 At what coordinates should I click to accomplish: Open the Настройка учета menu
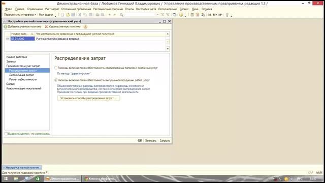coord(146,9)
